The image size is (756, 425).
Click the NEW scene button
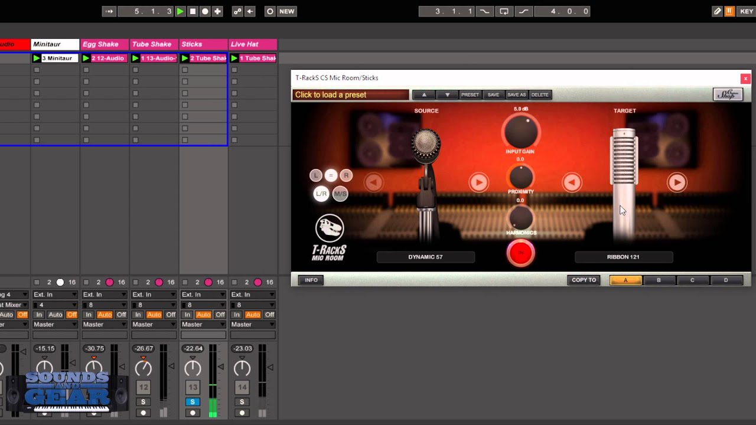[x=287, y=11]
